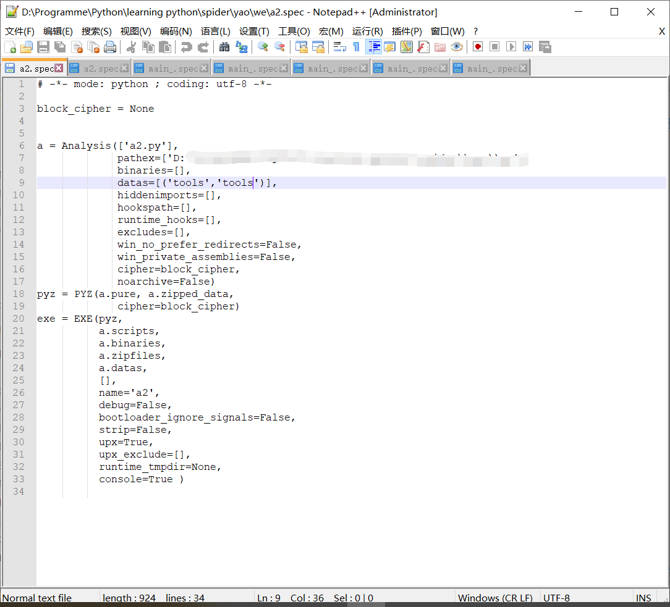Click the length : 924 lines : 34 status text

[x=153, y=598]
